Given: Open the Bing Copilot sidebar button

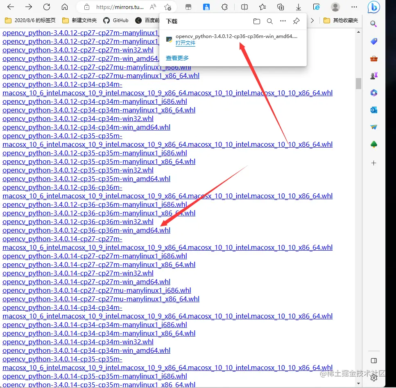Looking at the screenshot, I should tap(373, 7).
